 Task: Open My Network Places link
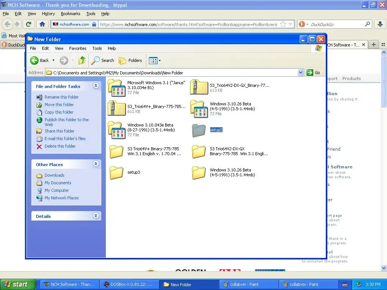click(62, 198)
